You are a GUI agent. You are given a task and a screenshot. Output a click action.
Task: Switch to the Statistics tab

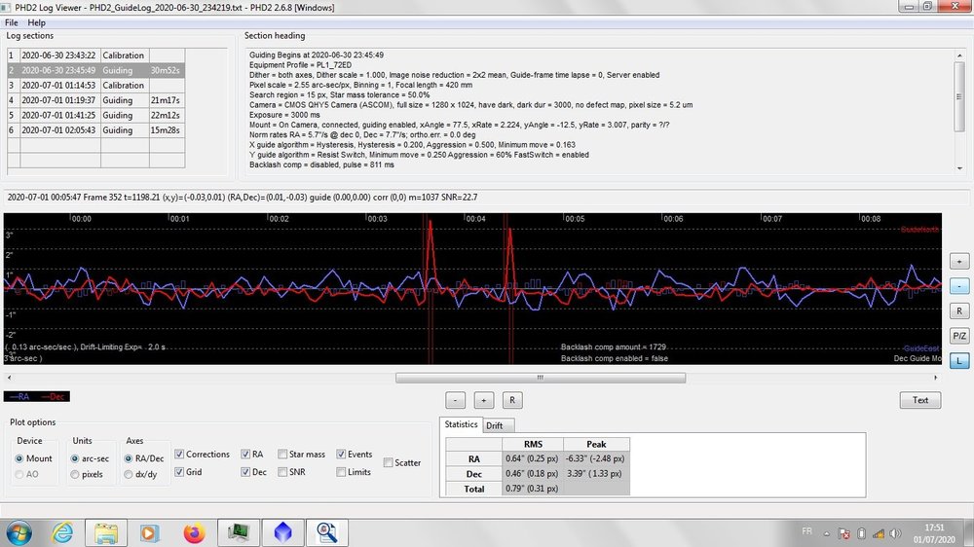[x=461, y=424]
